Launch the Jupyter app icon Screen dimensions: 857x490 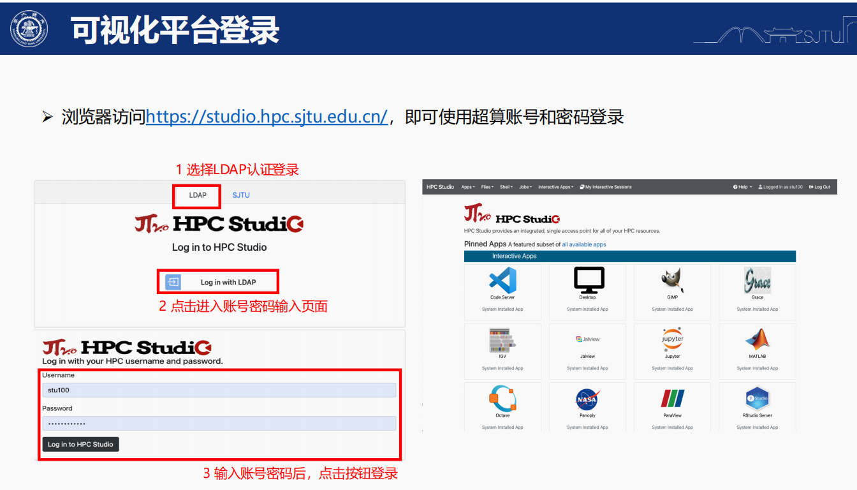(x=672, y=339)
